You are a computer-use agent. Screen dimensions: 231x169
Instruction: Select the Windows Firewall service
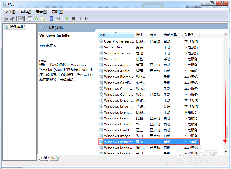[x=118, y=124]
